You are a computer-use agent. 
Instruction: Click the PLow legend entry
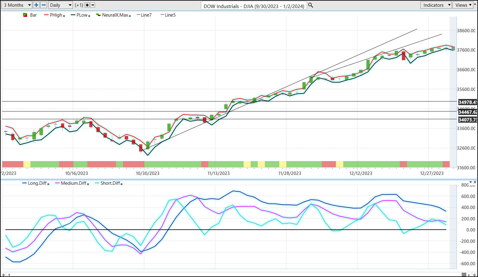(x=79, y=15)
